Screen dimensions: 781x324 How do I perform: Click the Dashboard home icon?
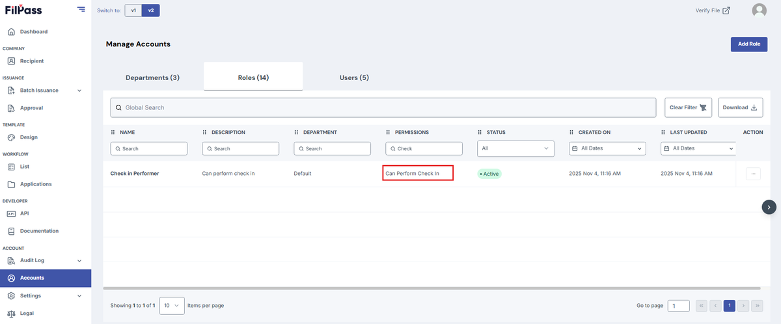pyautogui.click(x=11, y=31)
